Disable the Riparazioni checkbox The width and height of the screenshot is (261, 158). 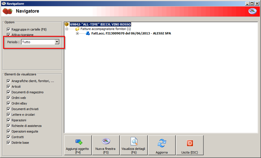tap(8, 120)
